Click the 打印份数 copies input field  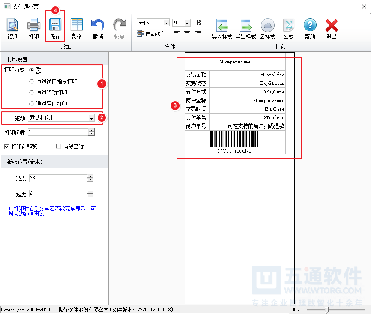58,132
